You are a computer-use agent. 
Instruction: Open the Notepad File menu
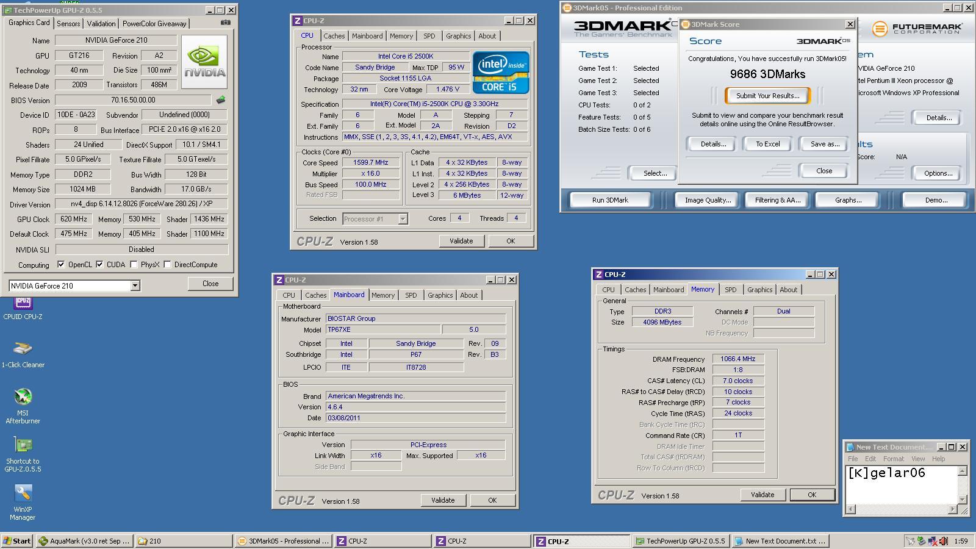click(x=853, y=459)
